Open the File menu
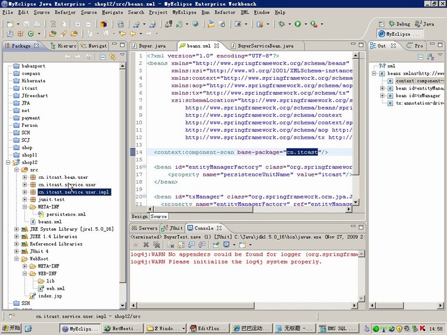Viewport: 447px width, 335px height. (x=8, y=13)
